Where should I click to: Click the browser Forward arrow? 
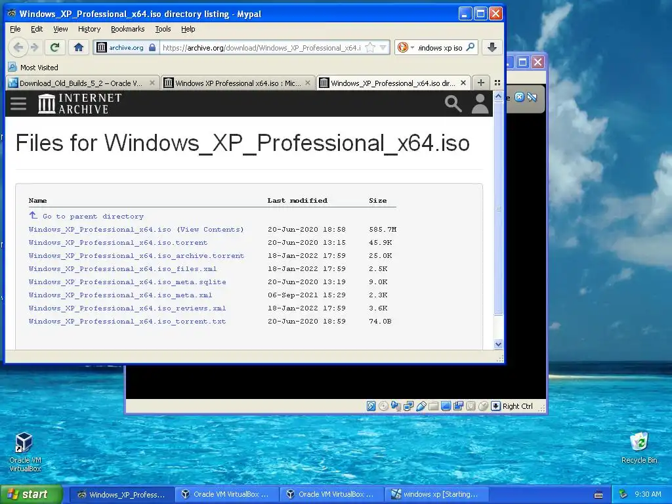tap(35, 47)
